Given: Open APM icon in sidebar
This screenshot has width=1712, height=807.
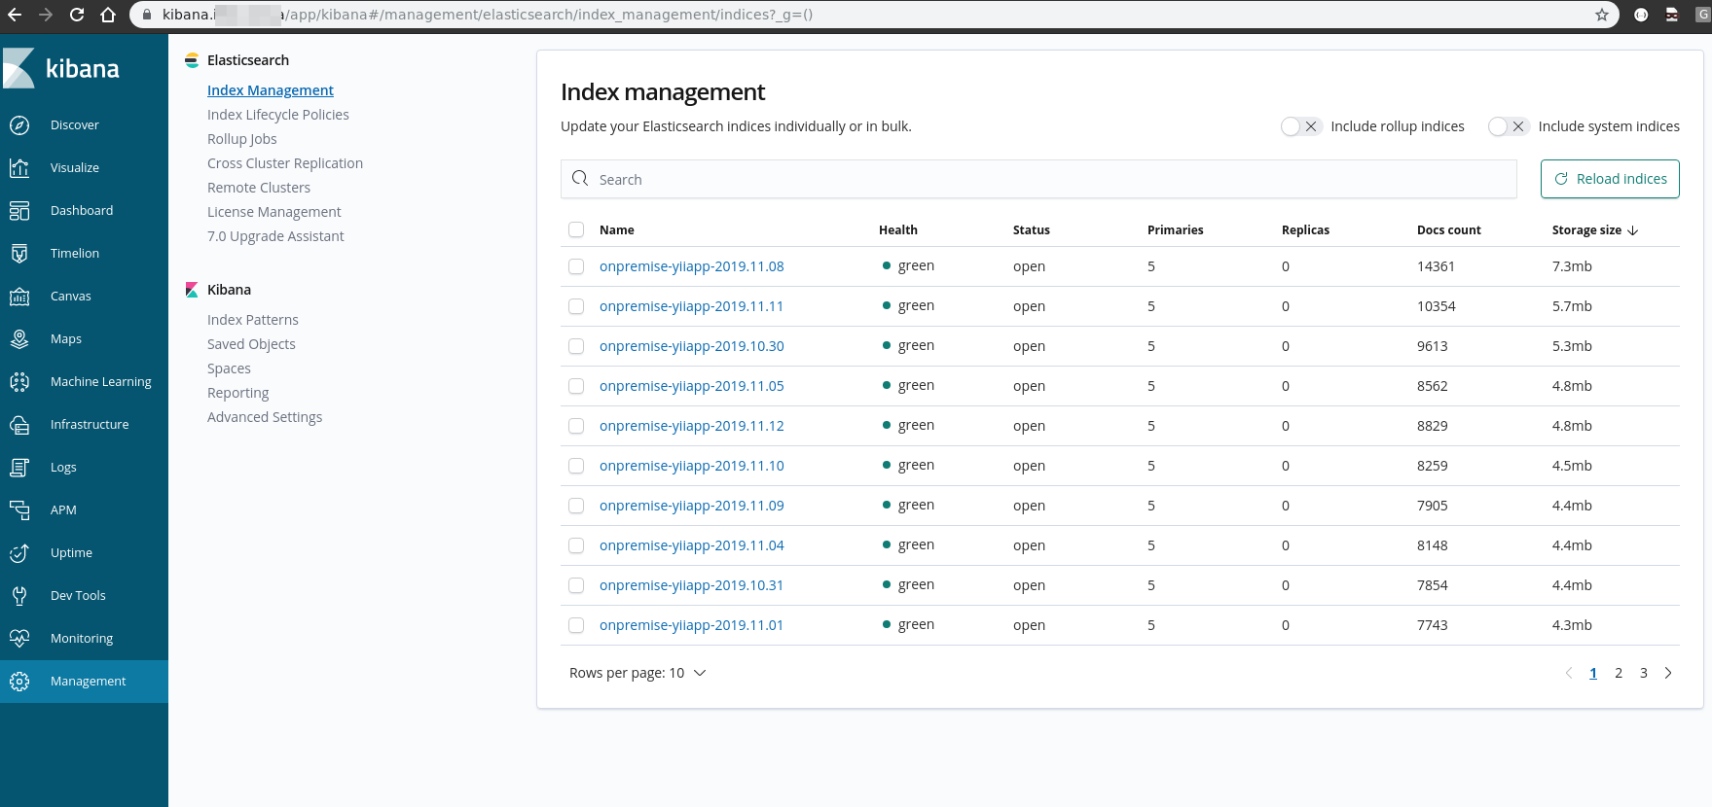Looking at the screenshot, I should pyautogui.click(x=18, y=509).
